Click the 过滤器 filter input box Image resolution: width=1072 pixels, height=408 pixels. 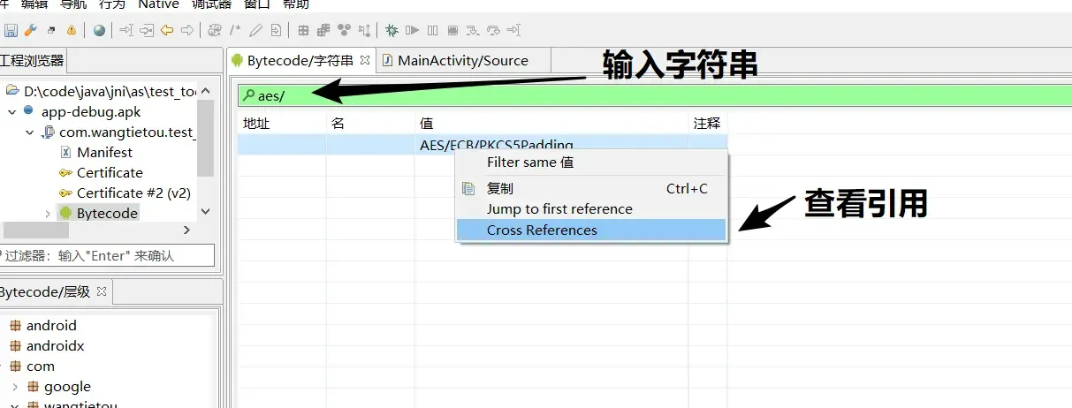(x=107, y=255)
